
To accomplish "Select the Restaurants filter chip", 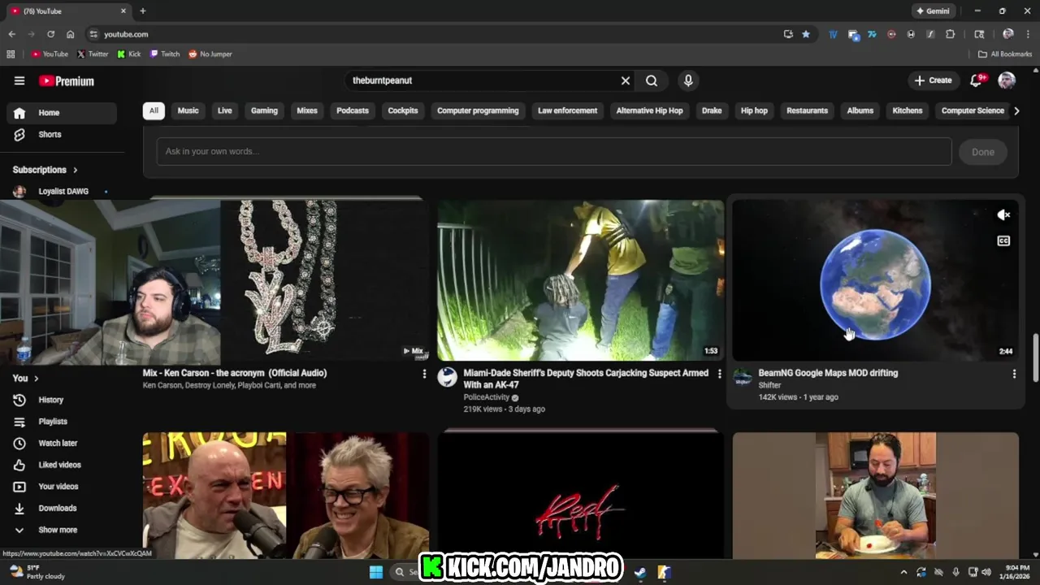I will [x=807, y=110].
